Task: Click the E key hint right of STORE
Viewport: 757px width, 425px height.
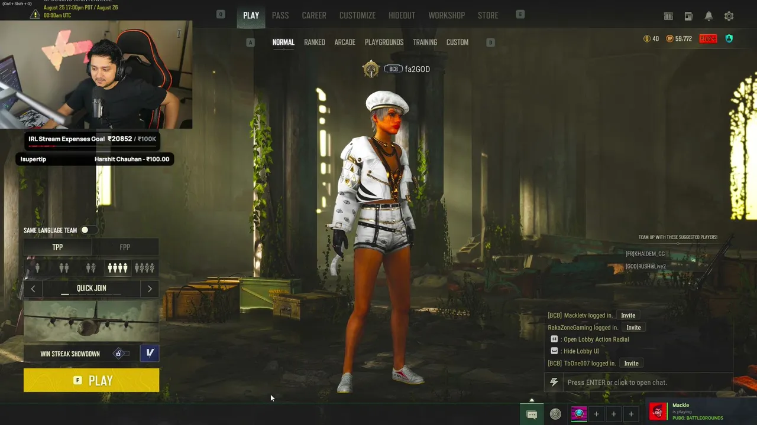Action: coord(520,15)
